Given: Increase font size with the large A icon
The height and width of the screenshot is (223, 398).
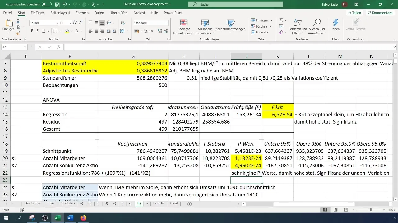Looking at the screenshot, I should click(x=76, y=23).
